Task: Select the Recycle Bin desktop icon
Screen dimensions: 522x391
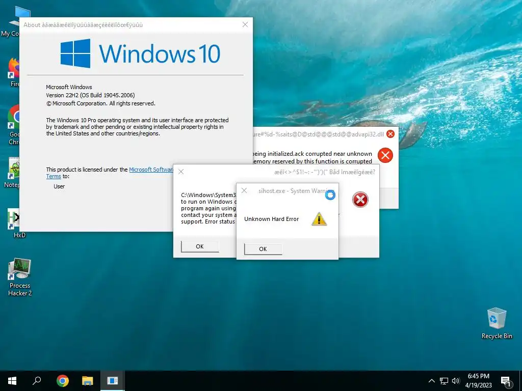Action: click(497, 323)
